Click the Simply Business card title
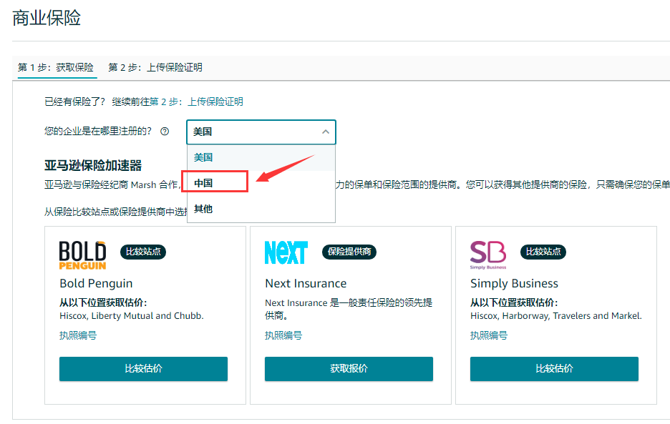 tap(514, 284)
